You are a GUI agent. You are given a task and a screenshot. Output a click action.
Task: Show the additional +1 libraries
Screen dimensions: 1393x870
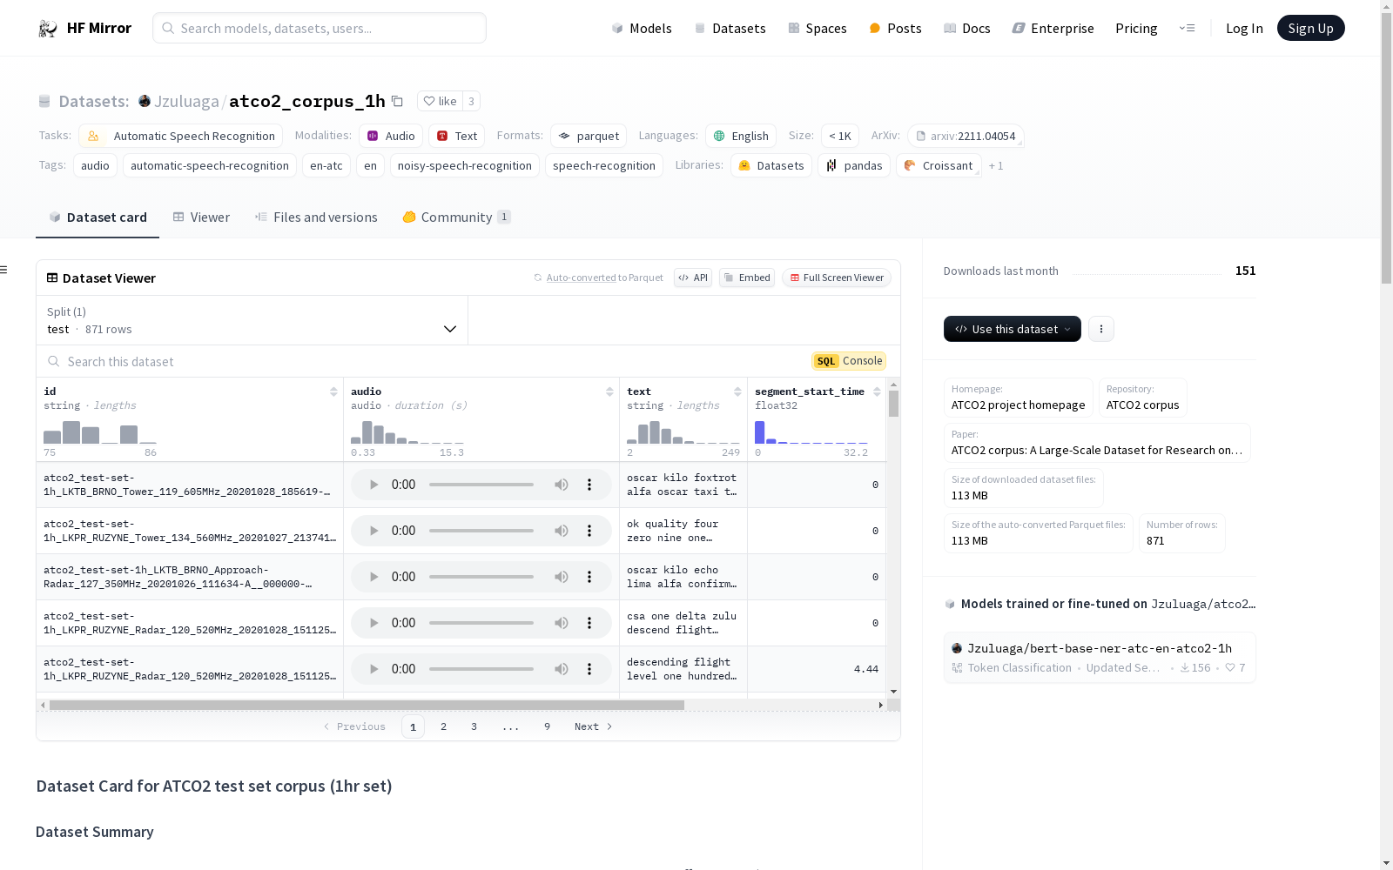(996, 165)
